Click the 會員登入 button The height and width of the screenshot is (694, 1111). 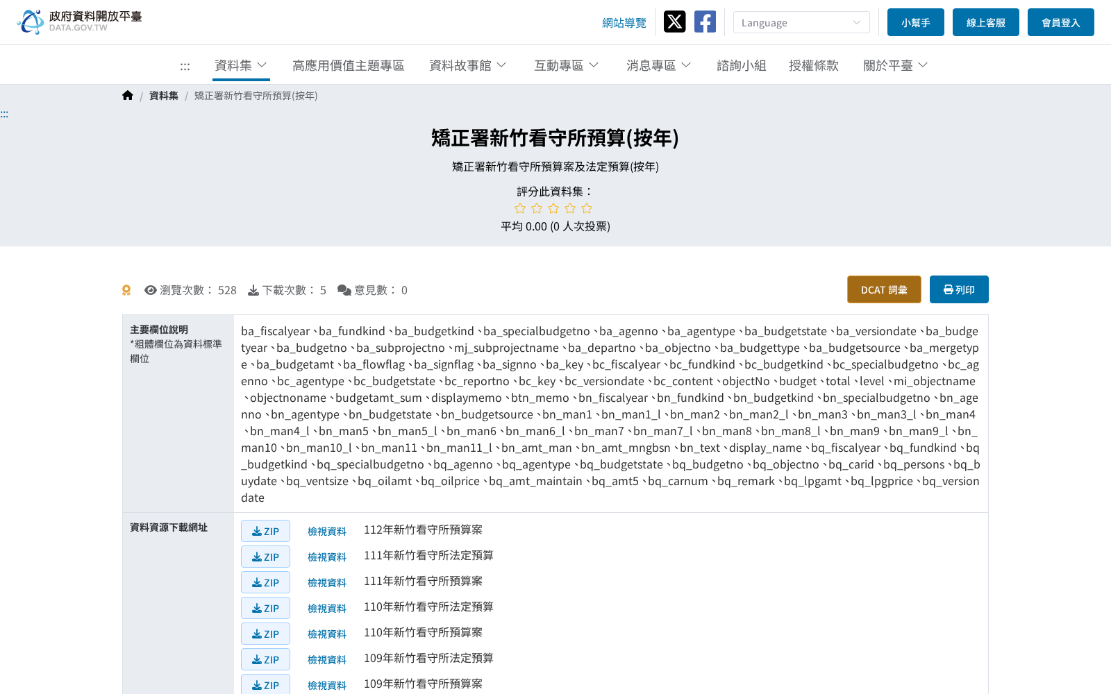(x=1061, y=22)
